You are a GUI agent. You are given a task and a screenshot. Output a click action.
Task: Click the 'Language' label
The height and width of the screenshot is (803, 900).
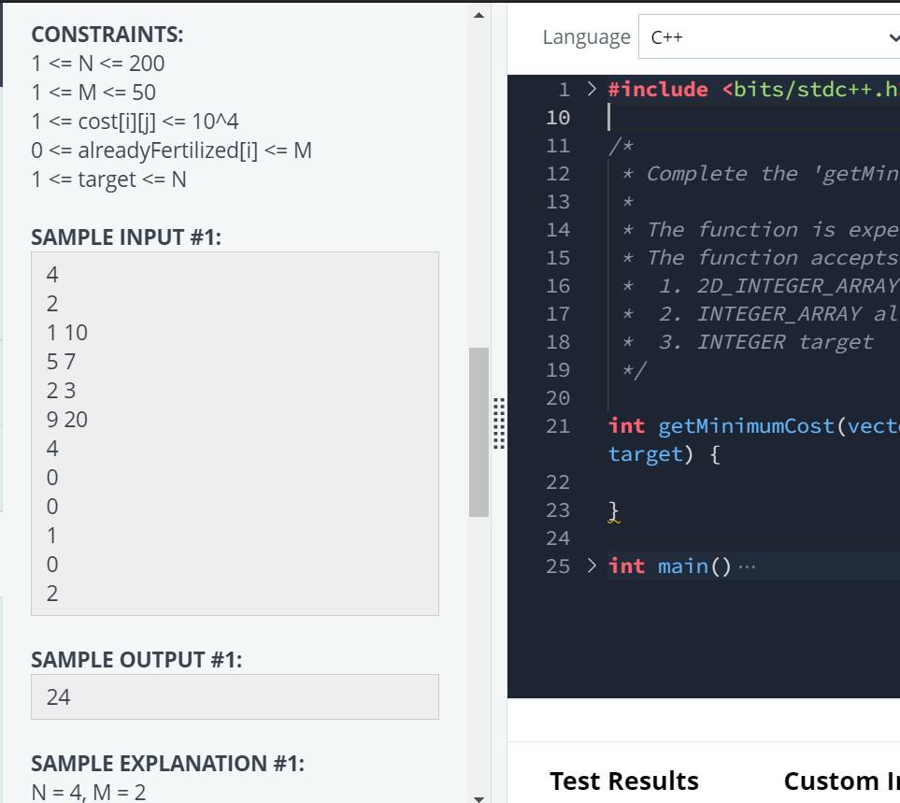click(x=586, y=37)
